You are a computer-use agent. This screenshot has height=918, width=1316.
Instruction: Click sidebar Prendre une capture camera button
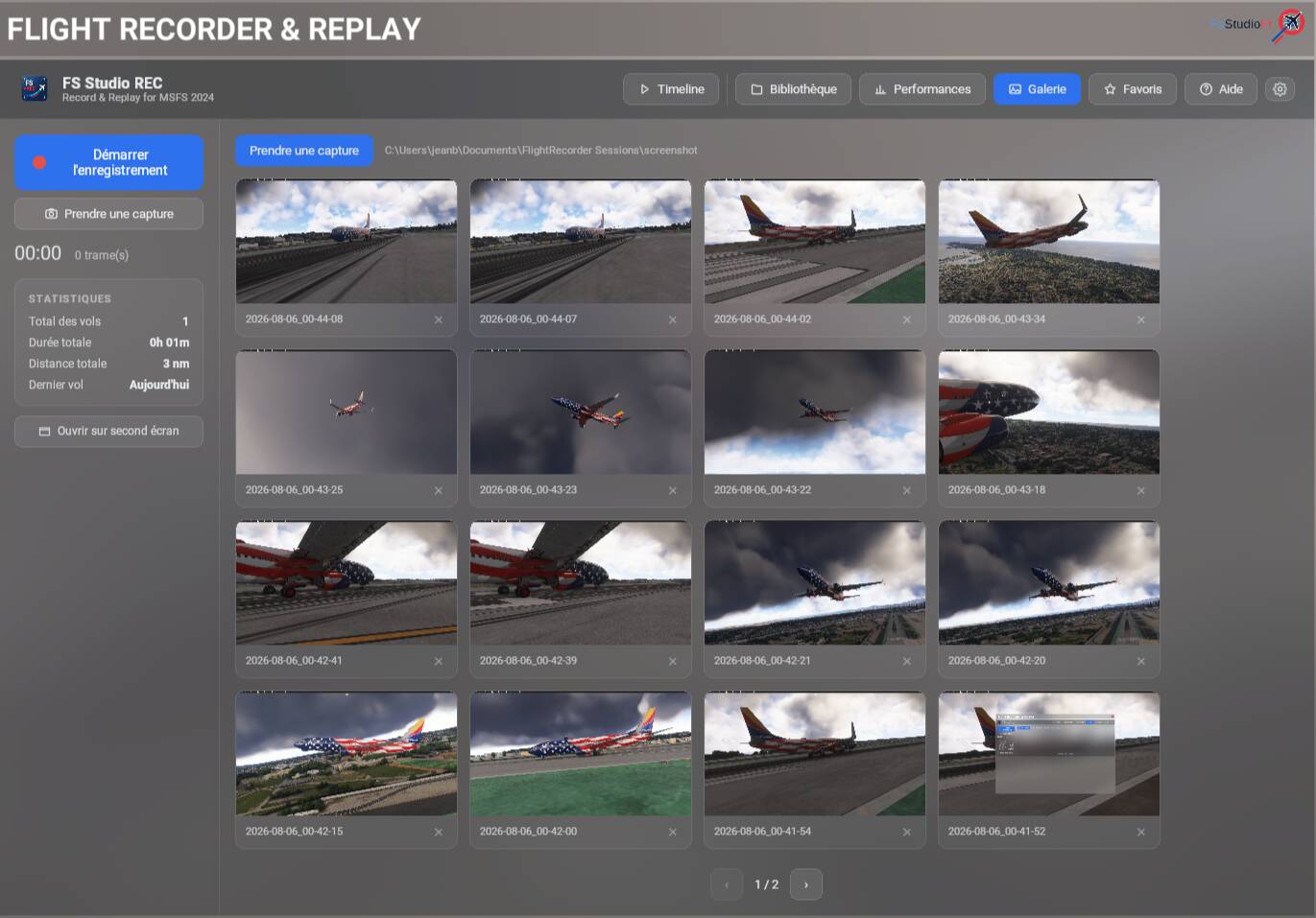coord(108,214)
